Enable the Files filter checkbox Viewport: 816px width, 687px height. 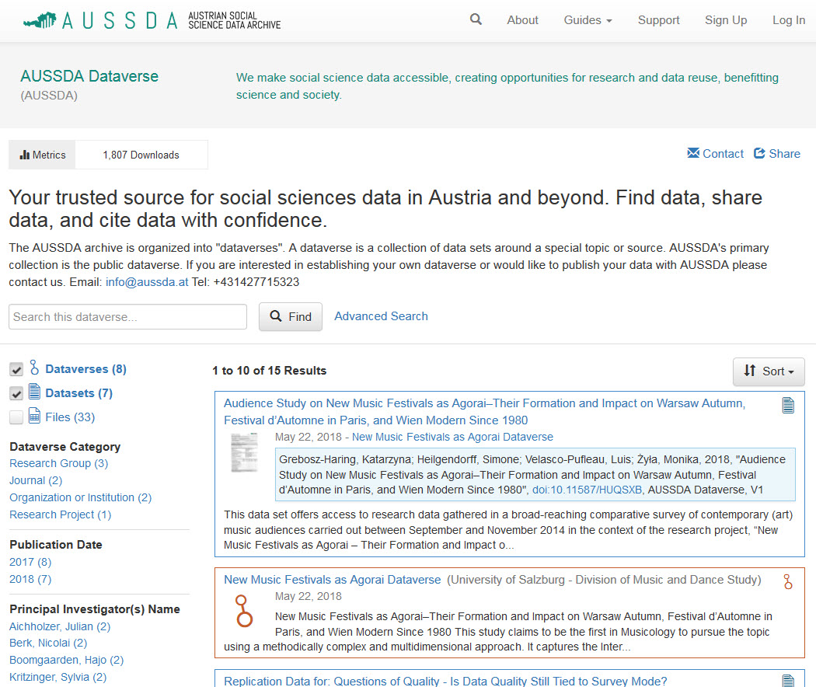pos(16,417)
